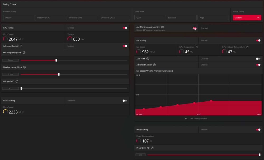264x160 pixels.
Task: Toggle off Power Tuning
Action: 258,130
